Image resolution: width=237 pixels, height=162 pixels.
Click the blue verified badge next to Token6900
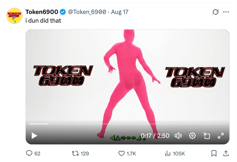pos(62,11)
